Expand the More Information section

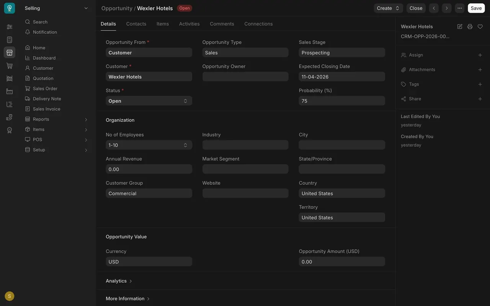click(128, 298)
